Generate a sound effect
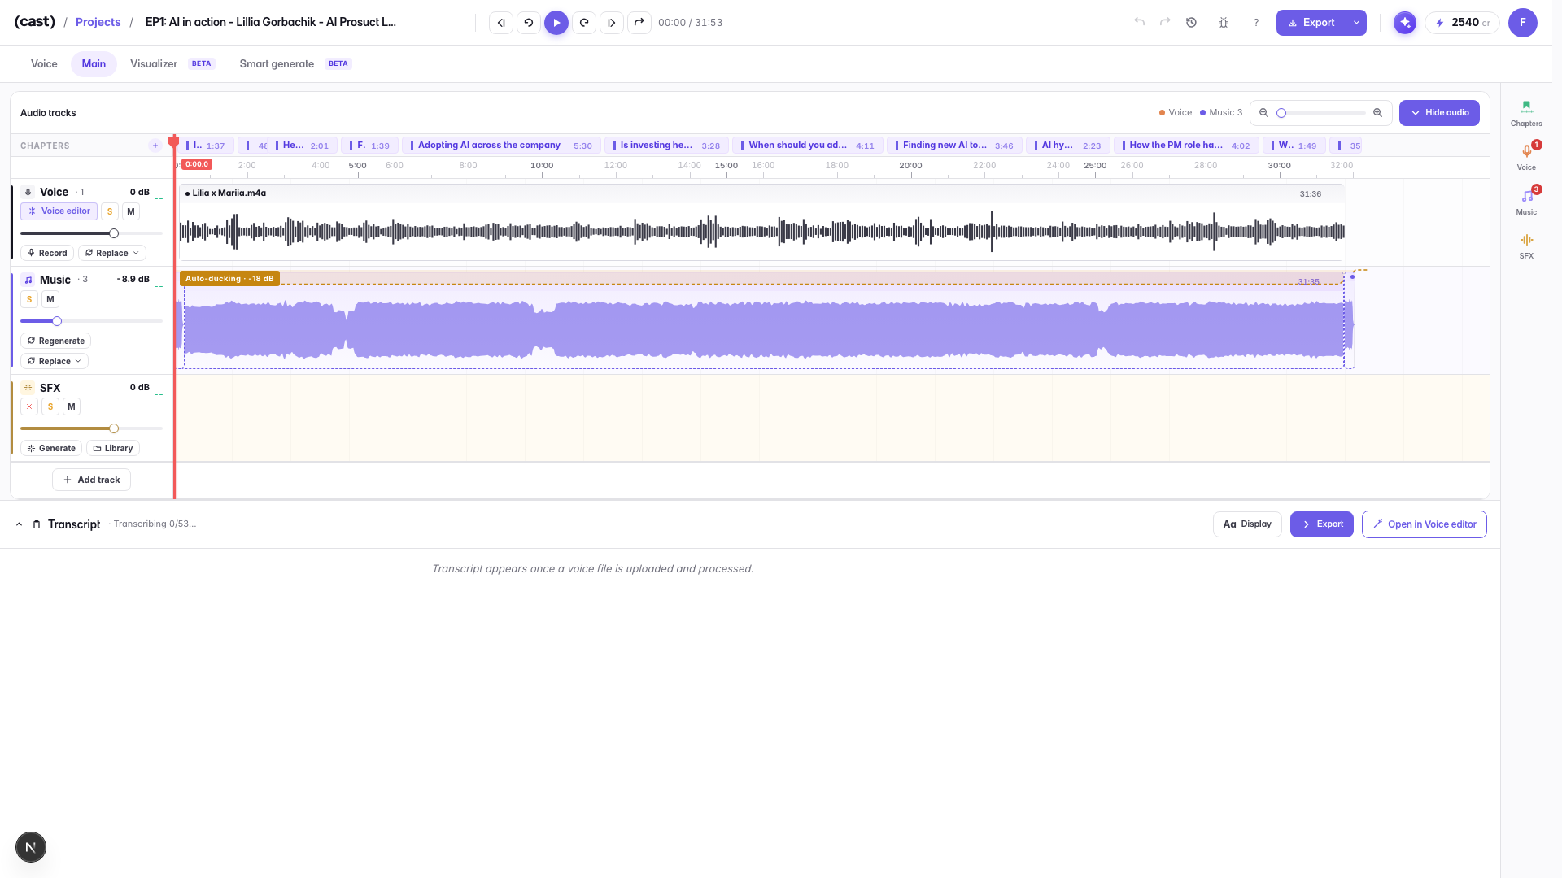Image resolution: width=1562 pixels, height=878 pixels. 51,448
